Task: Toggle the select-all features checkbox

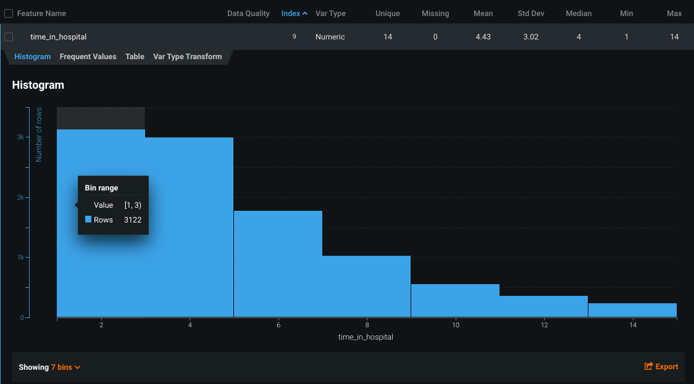Action: (x=9, y=13)
